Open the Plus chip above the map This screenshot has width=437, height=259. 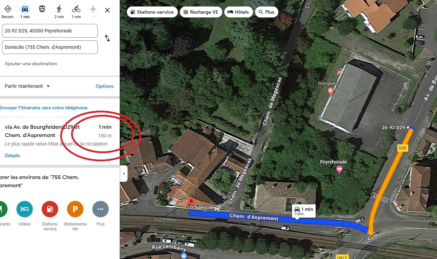pos(266,12)
